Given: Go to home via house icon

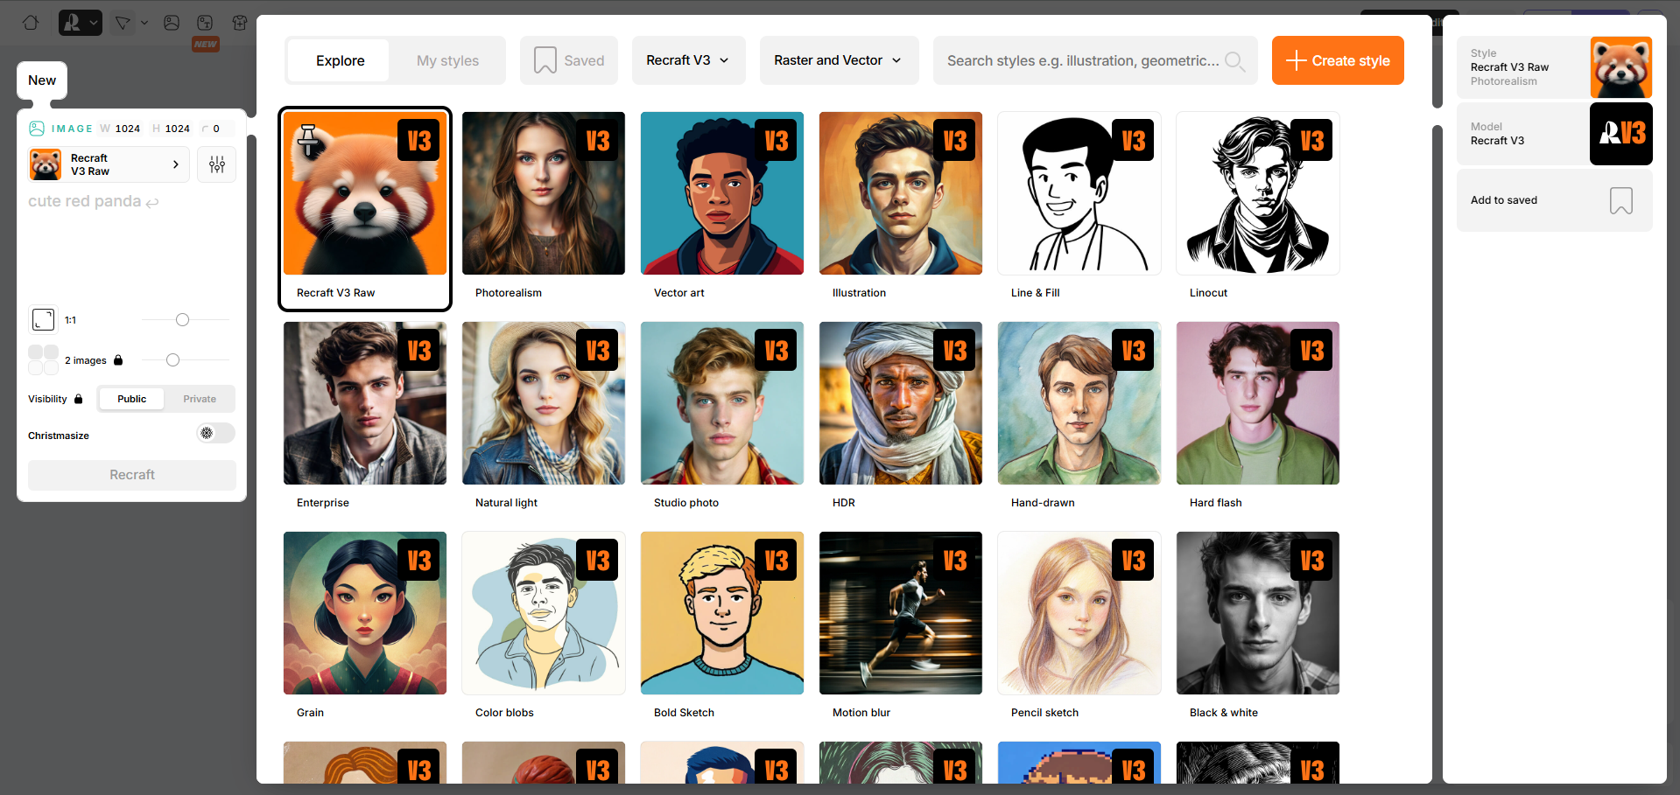Looking at the screenshot, I should coord(31,23).
